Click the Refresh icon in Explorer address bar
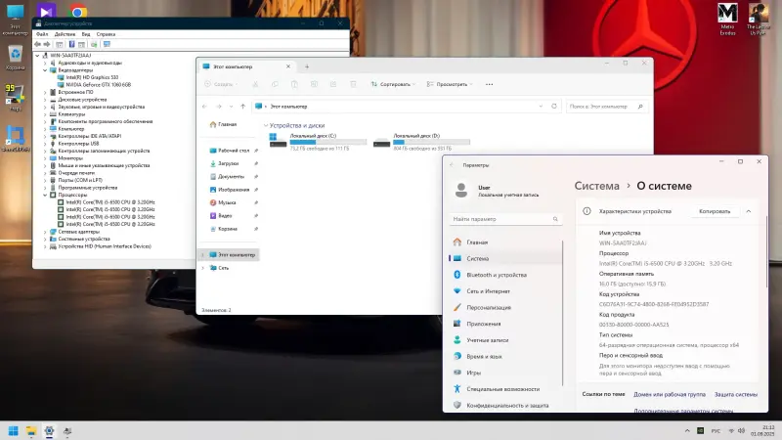 (553, 107)
